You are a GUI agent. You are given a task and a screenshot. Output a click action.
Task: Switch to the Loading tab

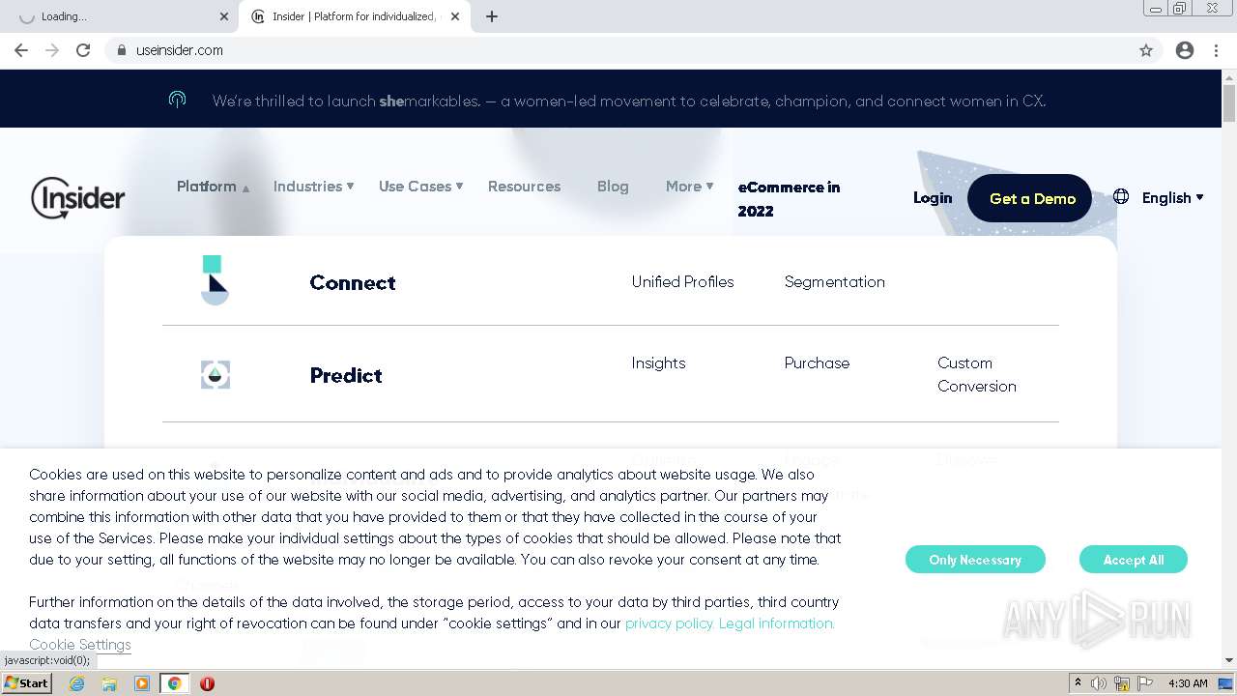click(x=116, y=16)
